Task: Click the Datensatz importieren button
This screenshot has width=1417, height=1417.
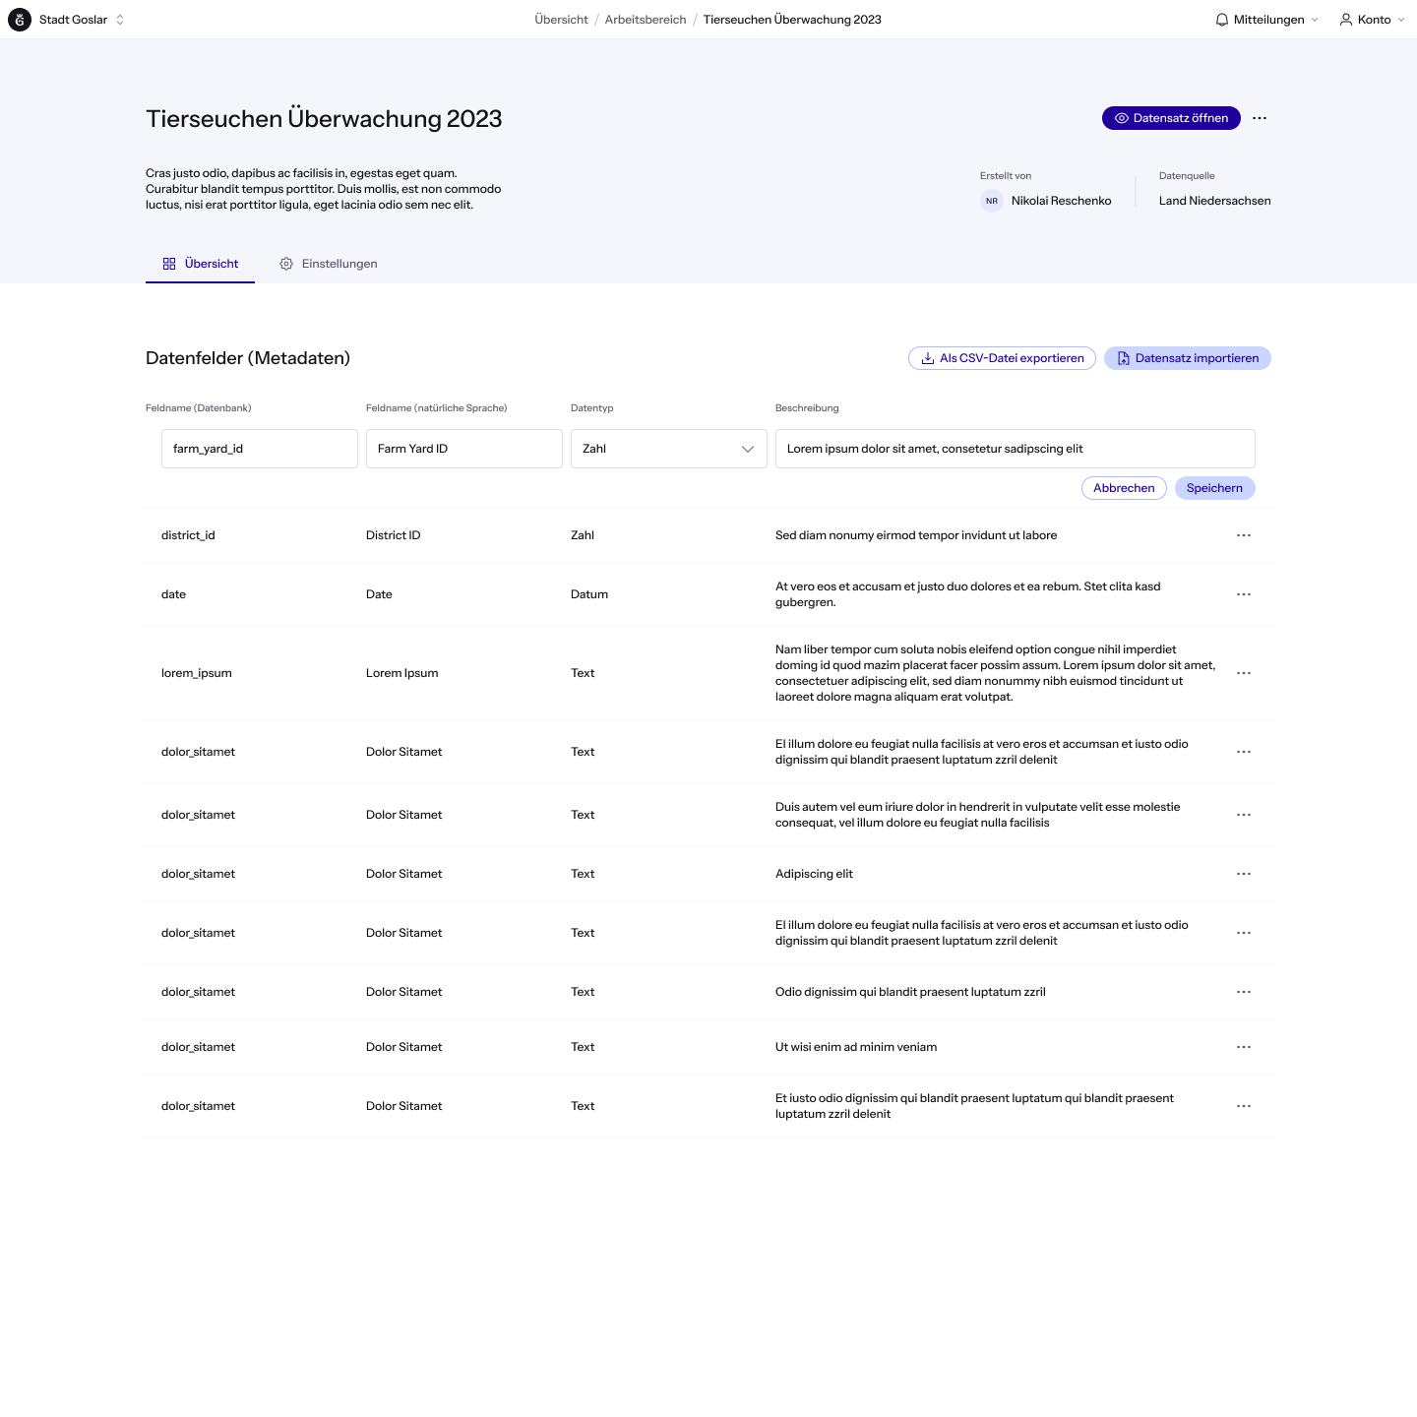Action: (x=1187, y=358)
